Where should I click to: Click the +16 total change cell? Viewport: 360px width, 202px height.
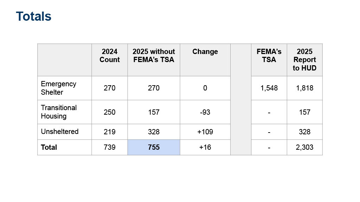click(205, 147)
